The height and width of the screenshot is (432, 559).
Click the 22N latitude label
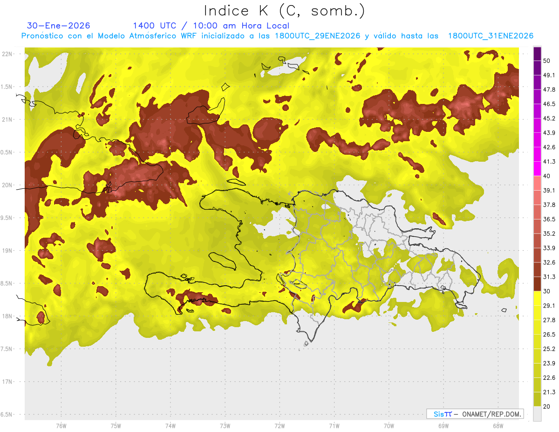click(x=8, y=54)
